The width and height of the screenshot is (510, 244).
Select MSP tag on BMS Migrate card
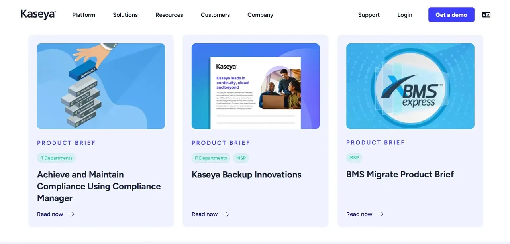click(x=354, y=158)
